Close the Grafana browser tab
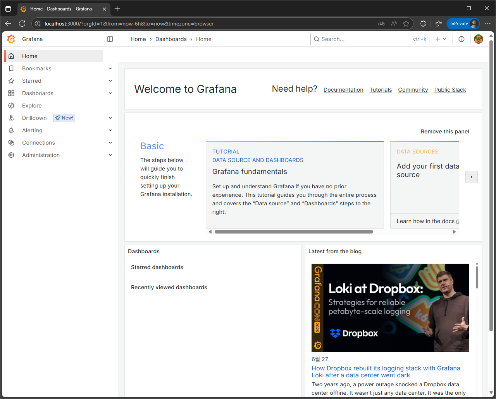Image resolution: width=496 pixels, height=399 pixels. click(104, 9)
